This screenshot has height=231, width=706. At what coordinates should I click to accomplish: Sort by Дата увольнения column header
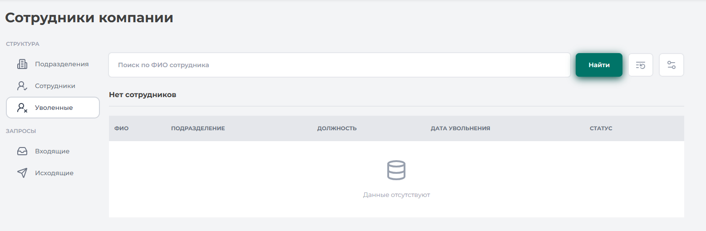460,128
